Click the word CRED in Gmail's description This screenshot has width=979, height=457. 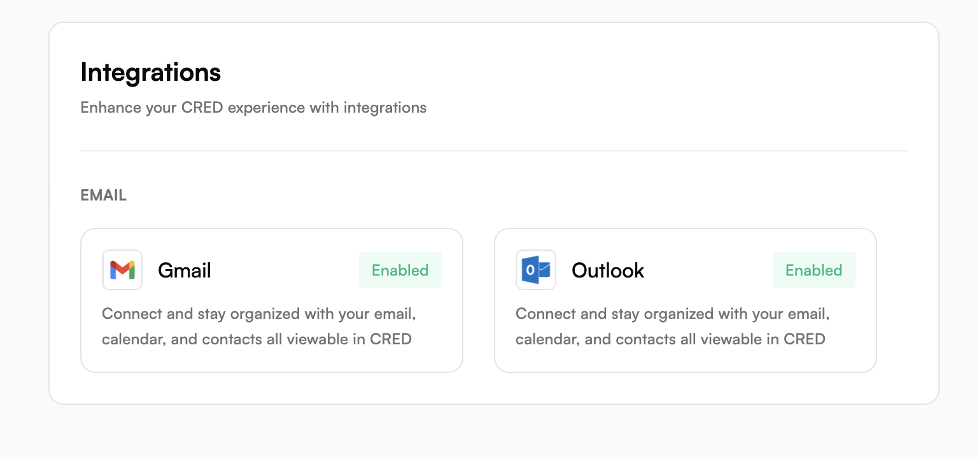click(391, 339)
